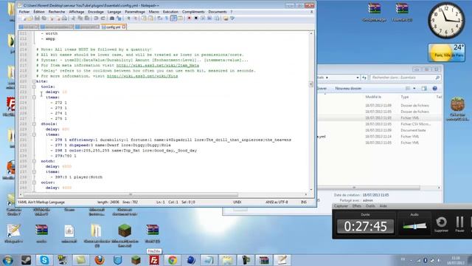
Task: Adjust the recorder's Audio level slider
Action: point(414,226)
